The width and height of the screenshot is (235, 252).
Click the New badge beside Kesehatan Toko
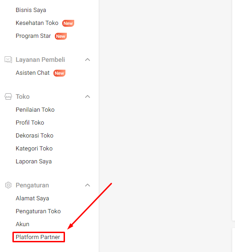click(68, 23)
